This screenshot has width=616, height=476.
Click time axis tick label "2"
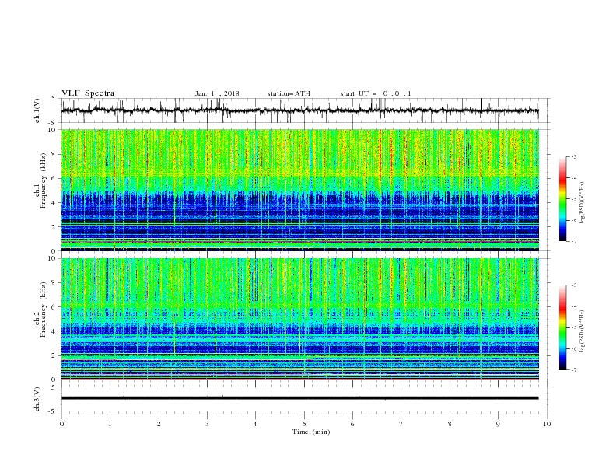tap(159, 424)
